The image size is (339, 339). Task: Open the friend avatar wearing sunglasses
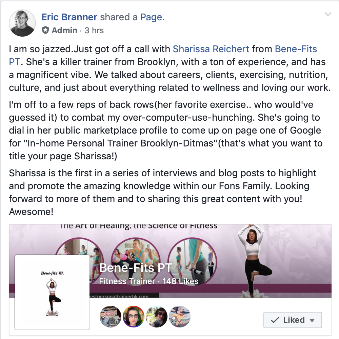click(157, 317)
